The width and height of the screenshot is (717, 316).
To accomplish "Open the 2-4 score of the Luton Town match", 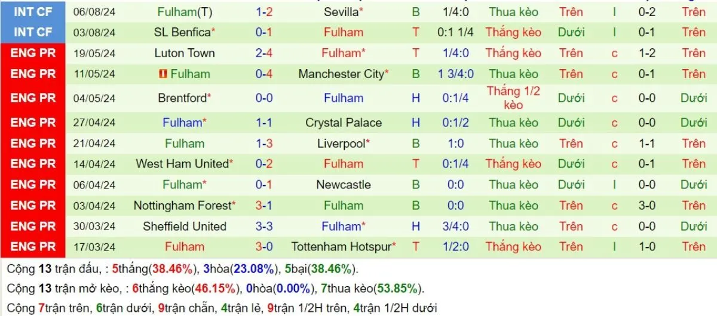I will point(264,53).
